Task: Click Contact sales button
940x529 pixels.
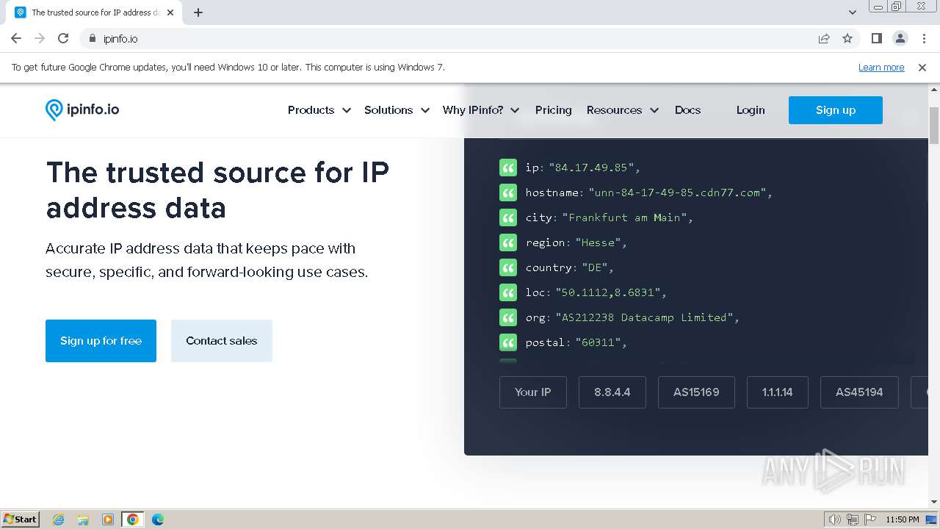Action: coord(222,341)
